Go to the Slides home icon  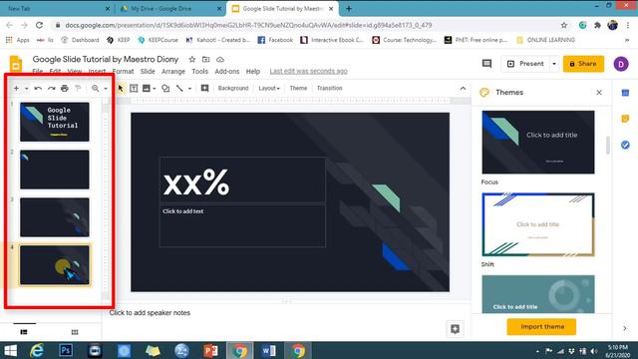[16, 64]
